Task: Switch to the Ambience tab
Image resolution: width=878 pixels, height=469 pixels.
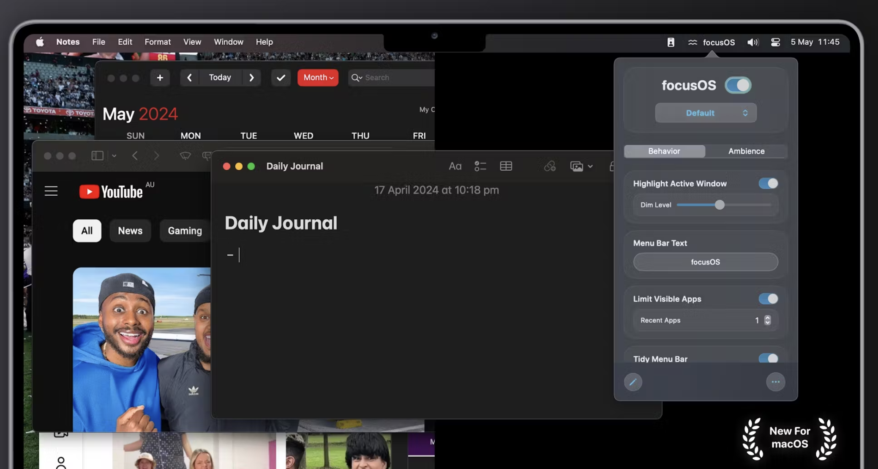Action: click(746, 151)
